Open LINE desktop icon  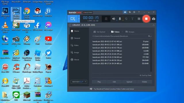(16, 96)
